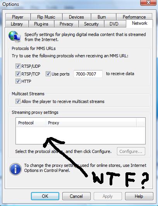Open the Rip Music tab
The height and width of the screenshot is (206, 158).
pyautogui.click(x=46, y=17)
